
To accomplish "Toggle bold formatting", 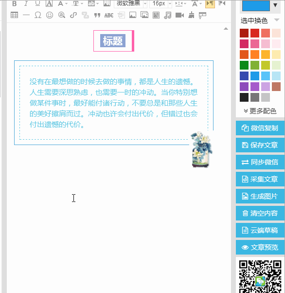I will 15,3.
